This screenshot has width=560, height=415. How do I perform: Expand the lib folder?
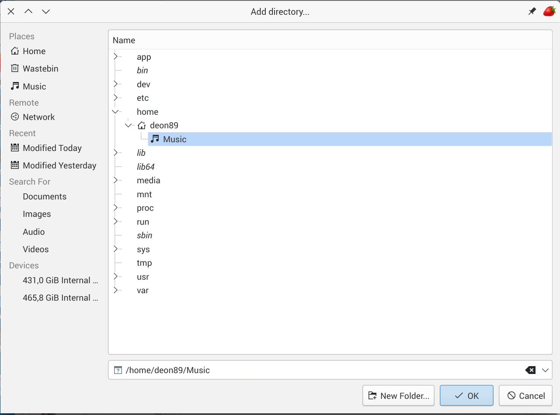pyautogui.click(x=116, y=153)
